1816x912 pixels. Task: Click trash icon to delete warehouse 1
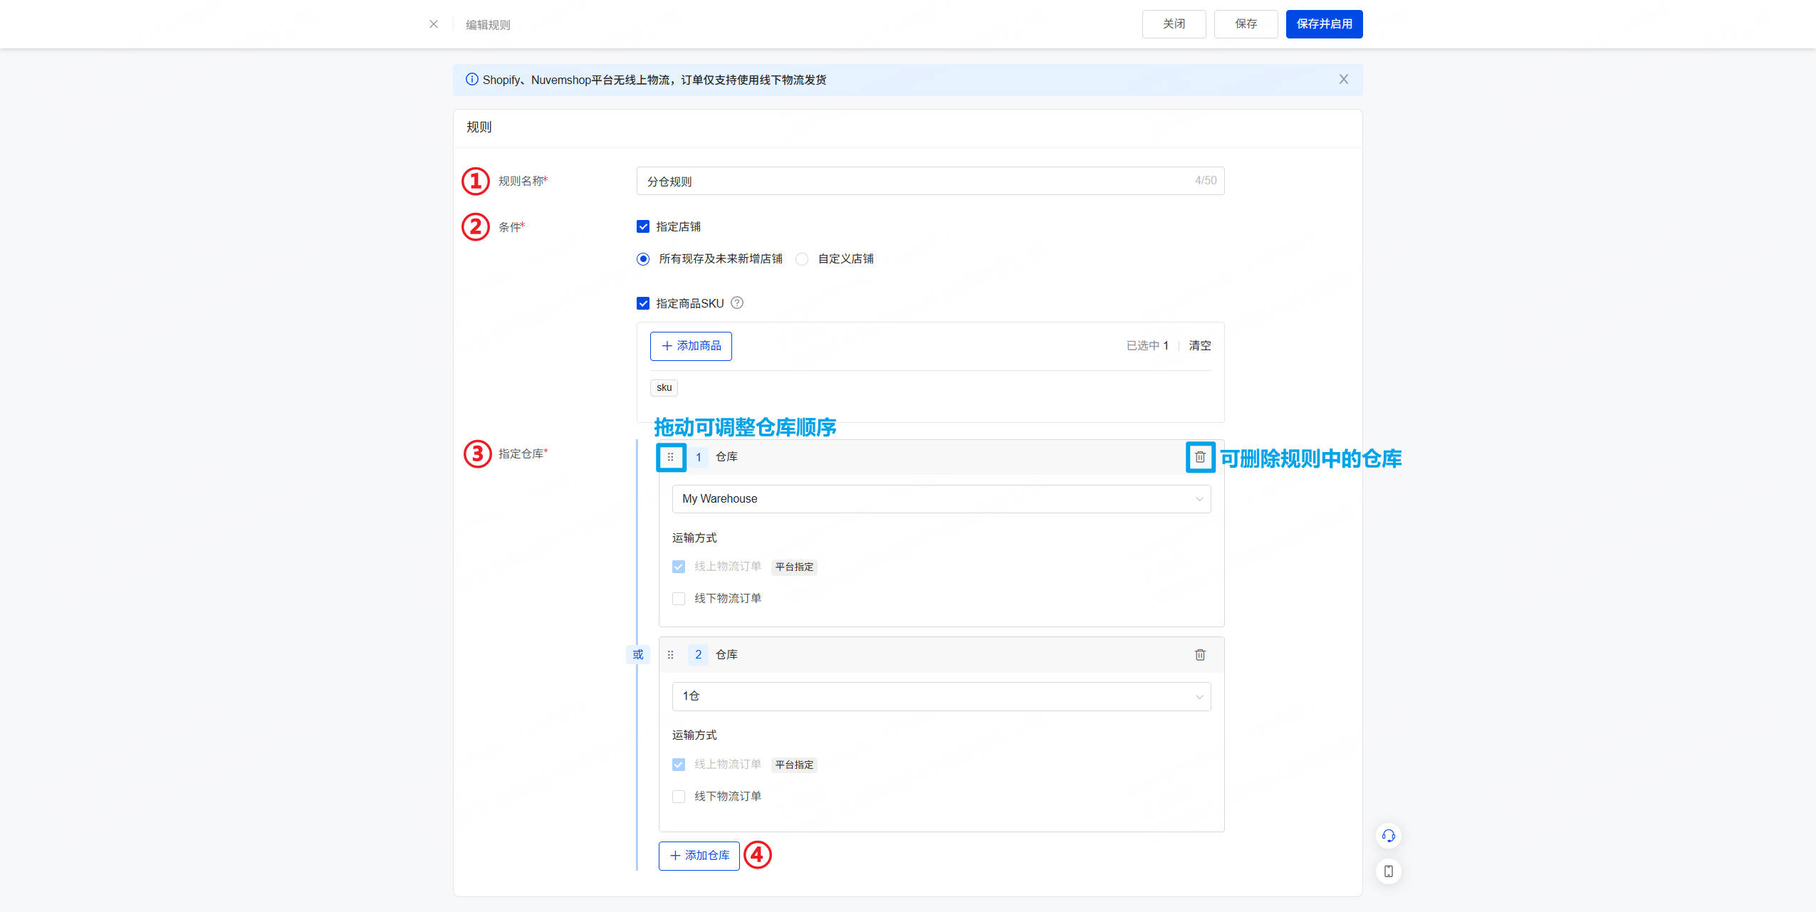pyautogui.click(x=1200, y=457)
